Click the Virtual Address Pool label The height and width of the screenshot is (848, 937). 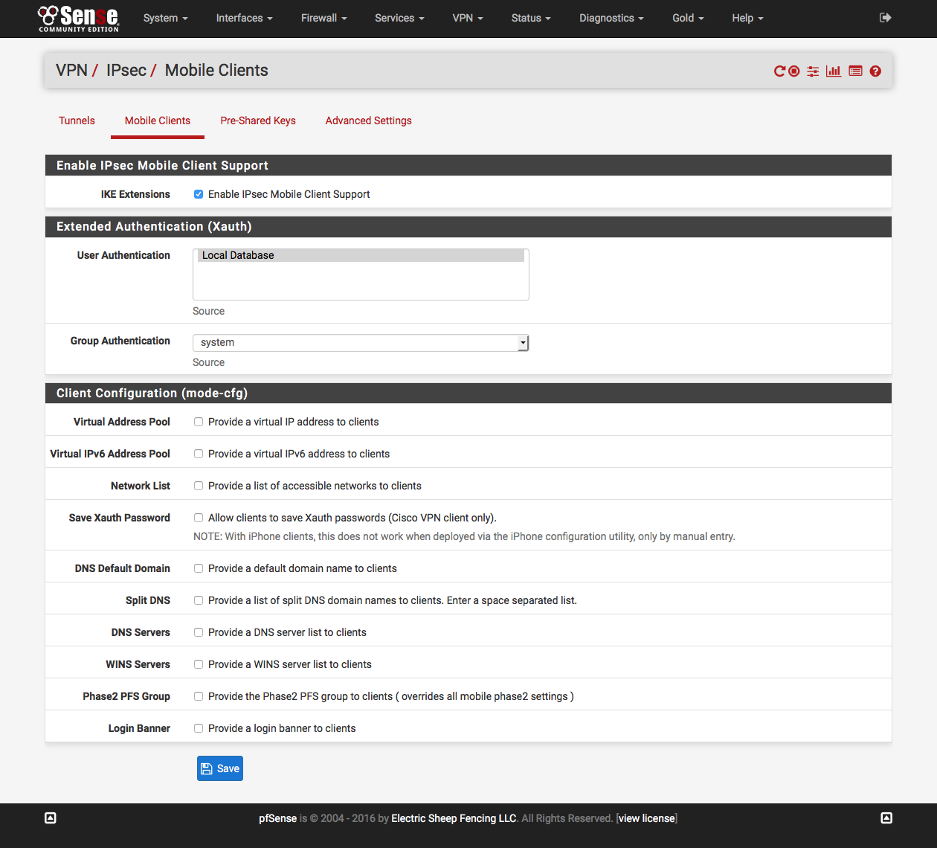122,422
